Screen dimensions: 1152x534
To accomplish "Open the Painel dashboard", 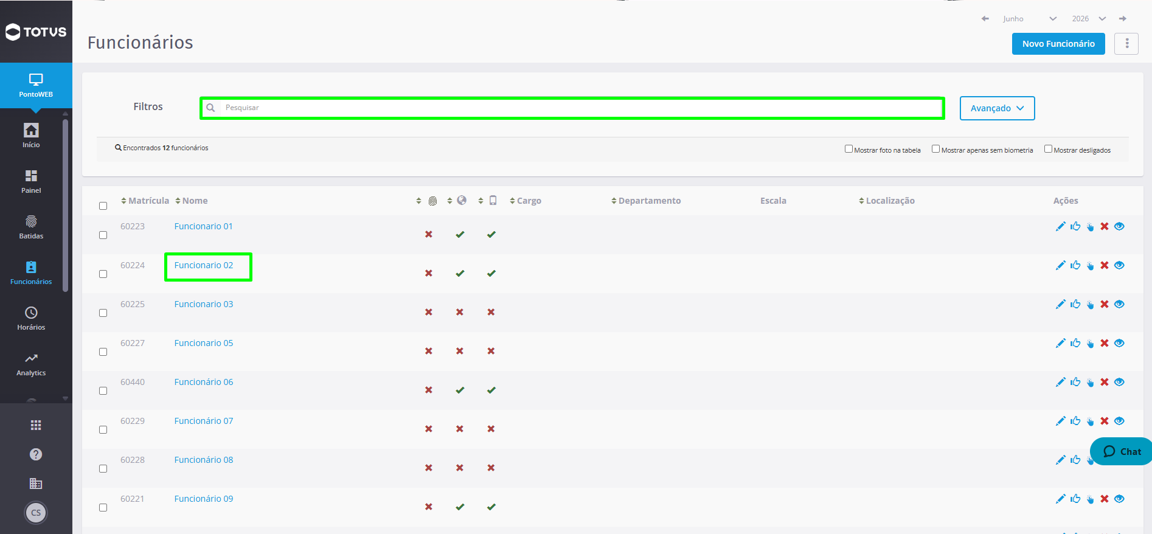I will (x=31, y=181).
